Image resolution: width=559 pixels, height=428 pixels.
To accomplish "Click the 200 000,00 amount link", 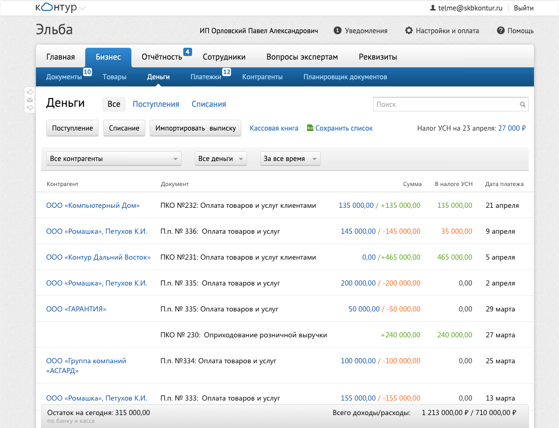I will 358,283.
